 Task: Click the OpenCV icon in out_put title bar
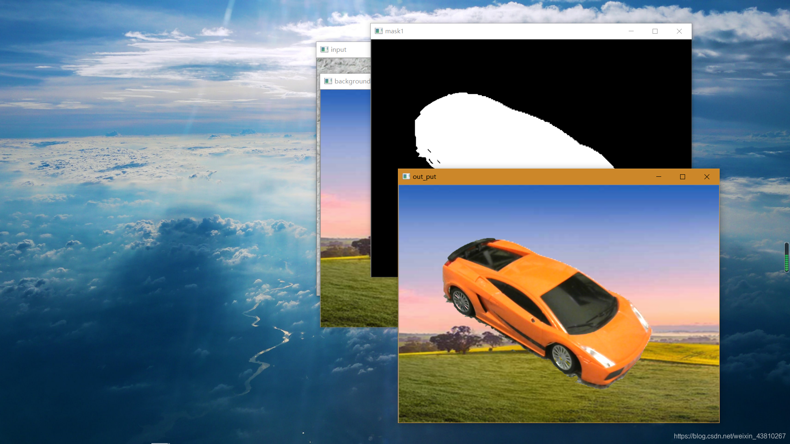(407, 176)
